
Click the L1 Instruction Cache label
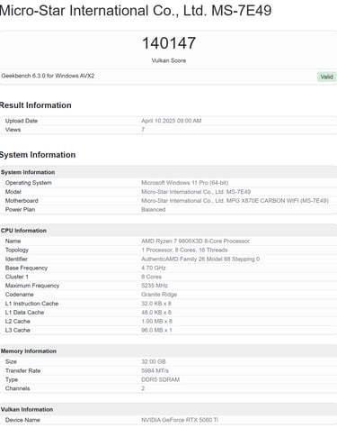31,304
